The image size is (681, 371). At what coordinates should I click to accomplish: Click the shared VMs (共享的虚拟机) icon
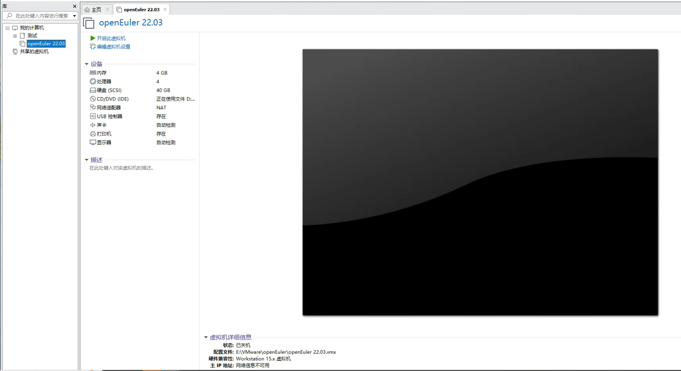[x=15, y=52]
